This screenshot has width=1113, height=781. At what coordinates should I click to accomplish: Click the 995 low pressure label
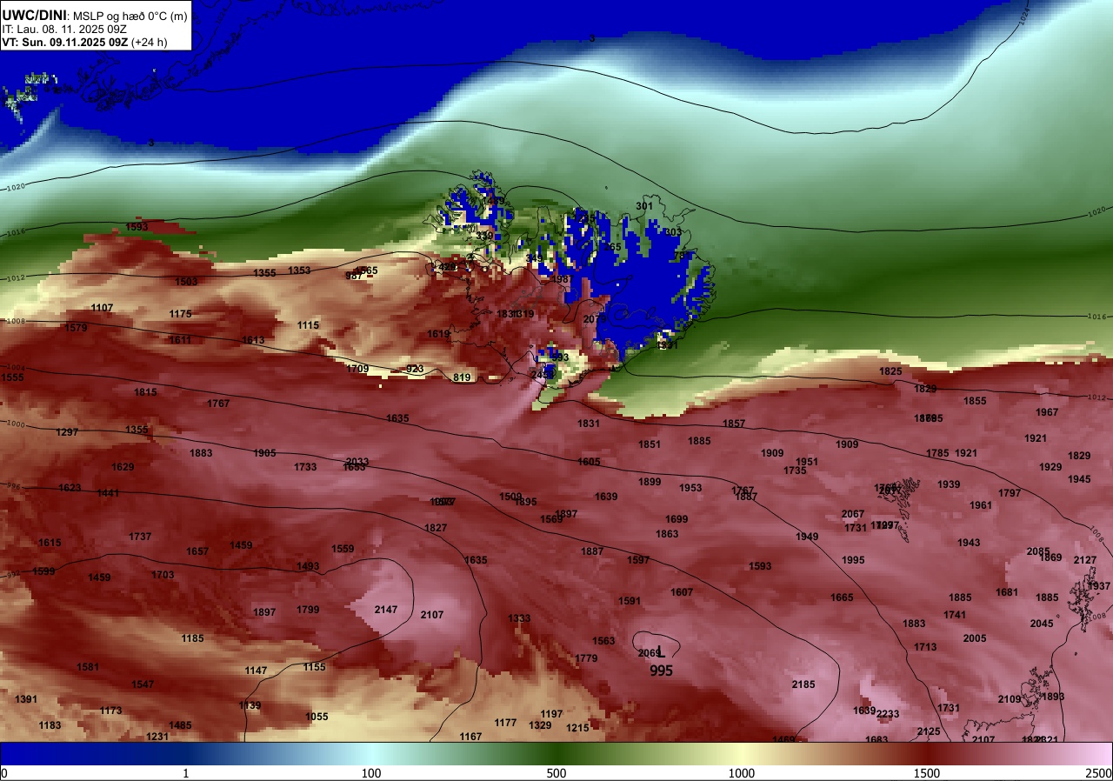click(x=661, y=671)
